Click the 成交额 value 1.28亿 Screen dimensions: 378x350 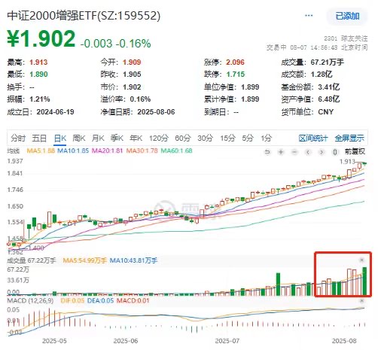point(322,75)
